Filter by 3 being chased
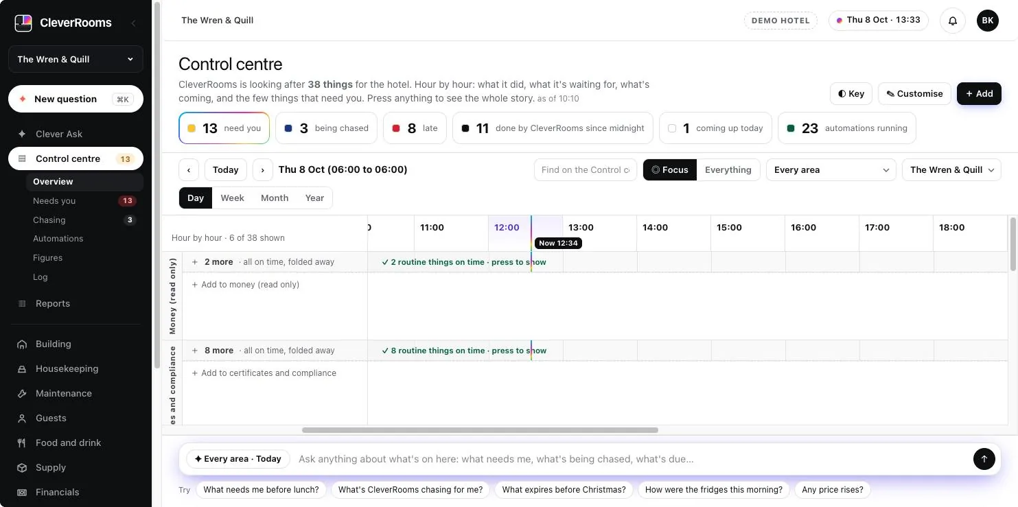The height and width of the screenshot is (507, 1018). (326, 128)
